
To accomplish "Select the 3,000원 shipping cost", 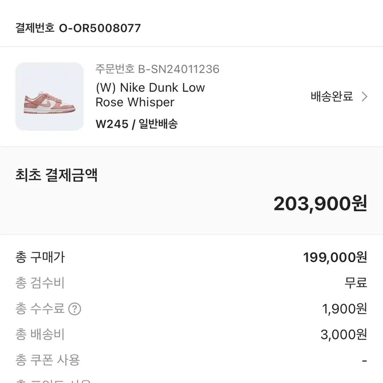I will click(x=344, y=334).
